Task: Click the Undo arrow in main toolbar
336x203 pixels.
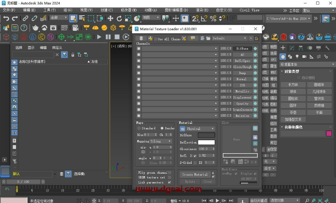Action: coord(6,19)
